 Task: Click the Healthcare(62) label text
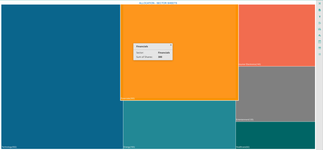[x=243, y=147]
